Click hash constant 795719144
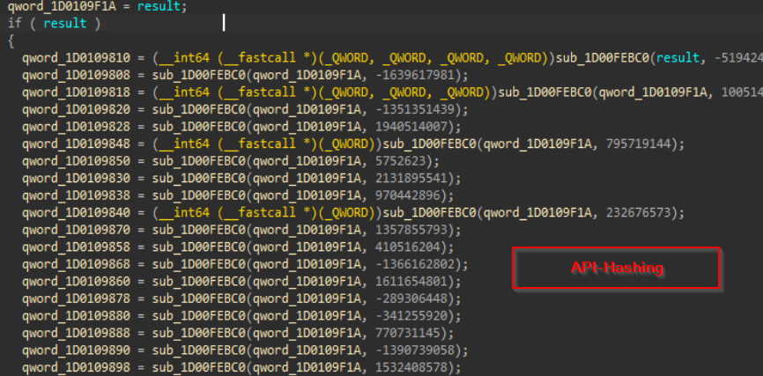 pyautogui.click(x=641, y=144)
